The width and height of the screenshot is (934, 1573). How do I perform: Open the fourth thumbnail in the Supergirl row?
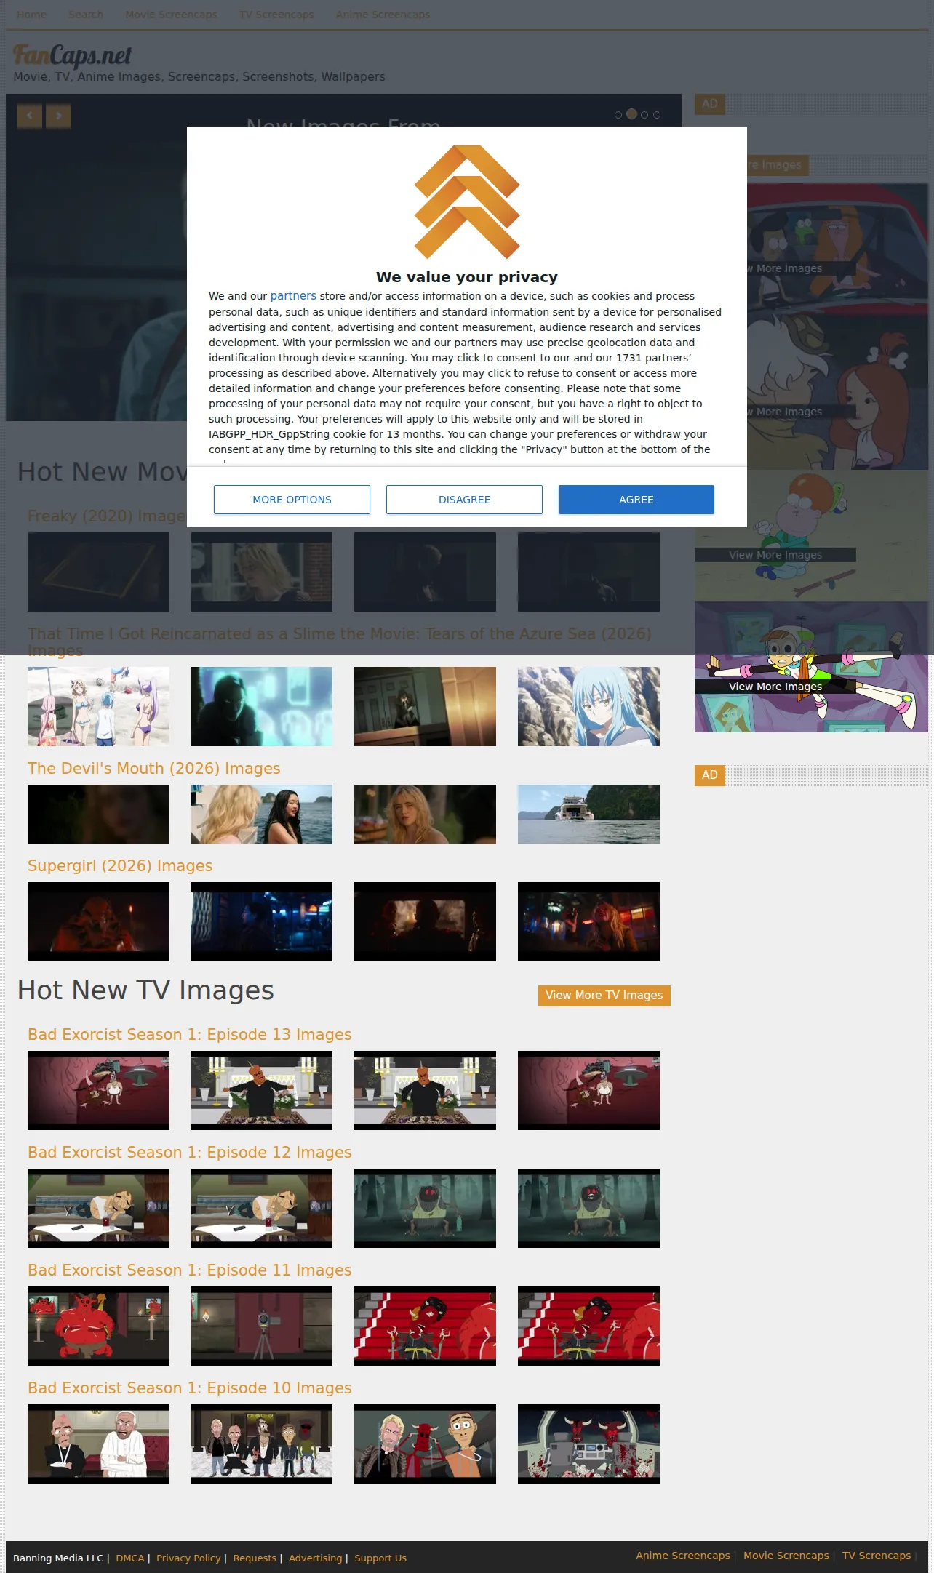pyautogui.click(x=588, y=921)
